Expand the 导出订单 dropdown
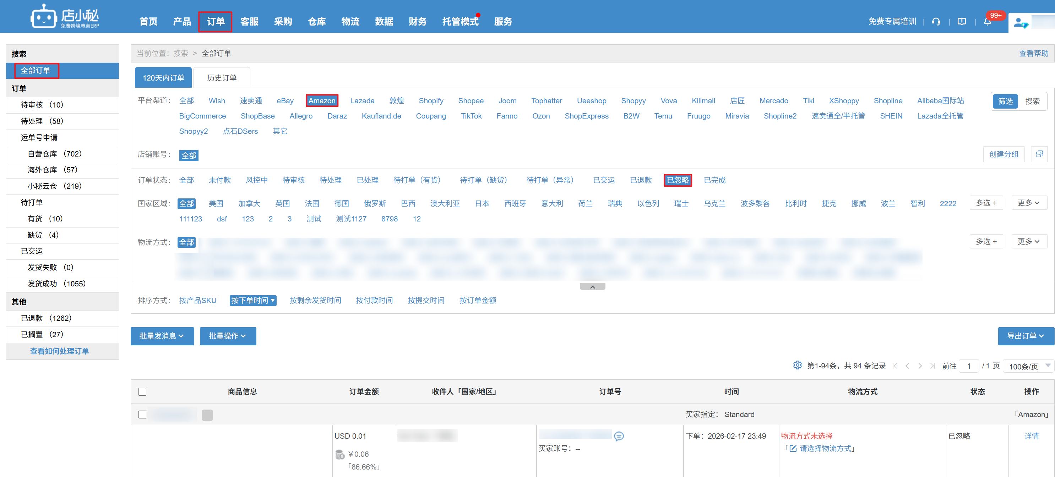This screenshot has height=477, width=1055. pyautogui.click(x=1026, y=336)
